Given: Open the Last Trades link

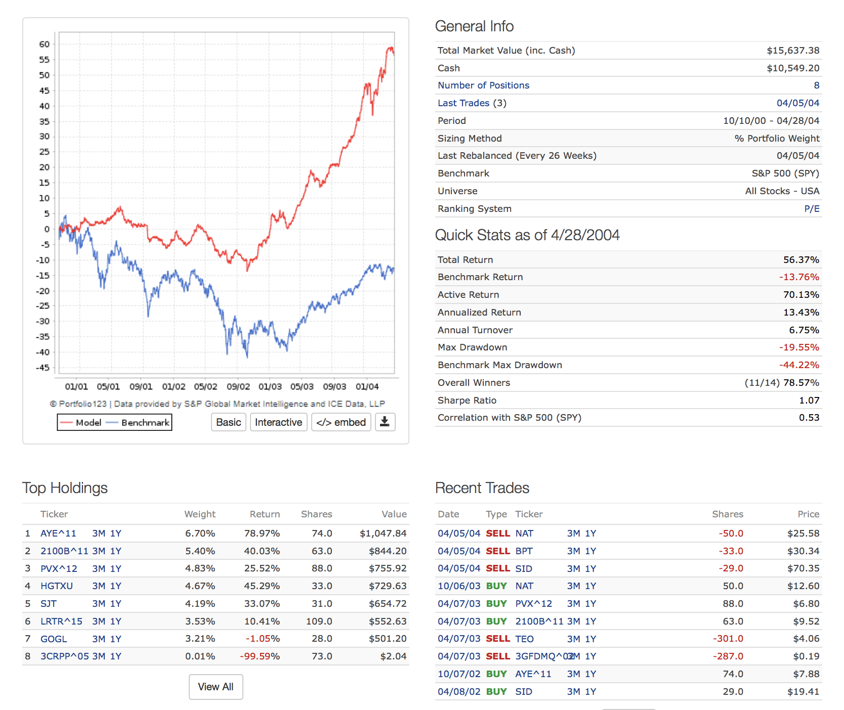Looking at the screenshot, I should click(x=463, y=103).
